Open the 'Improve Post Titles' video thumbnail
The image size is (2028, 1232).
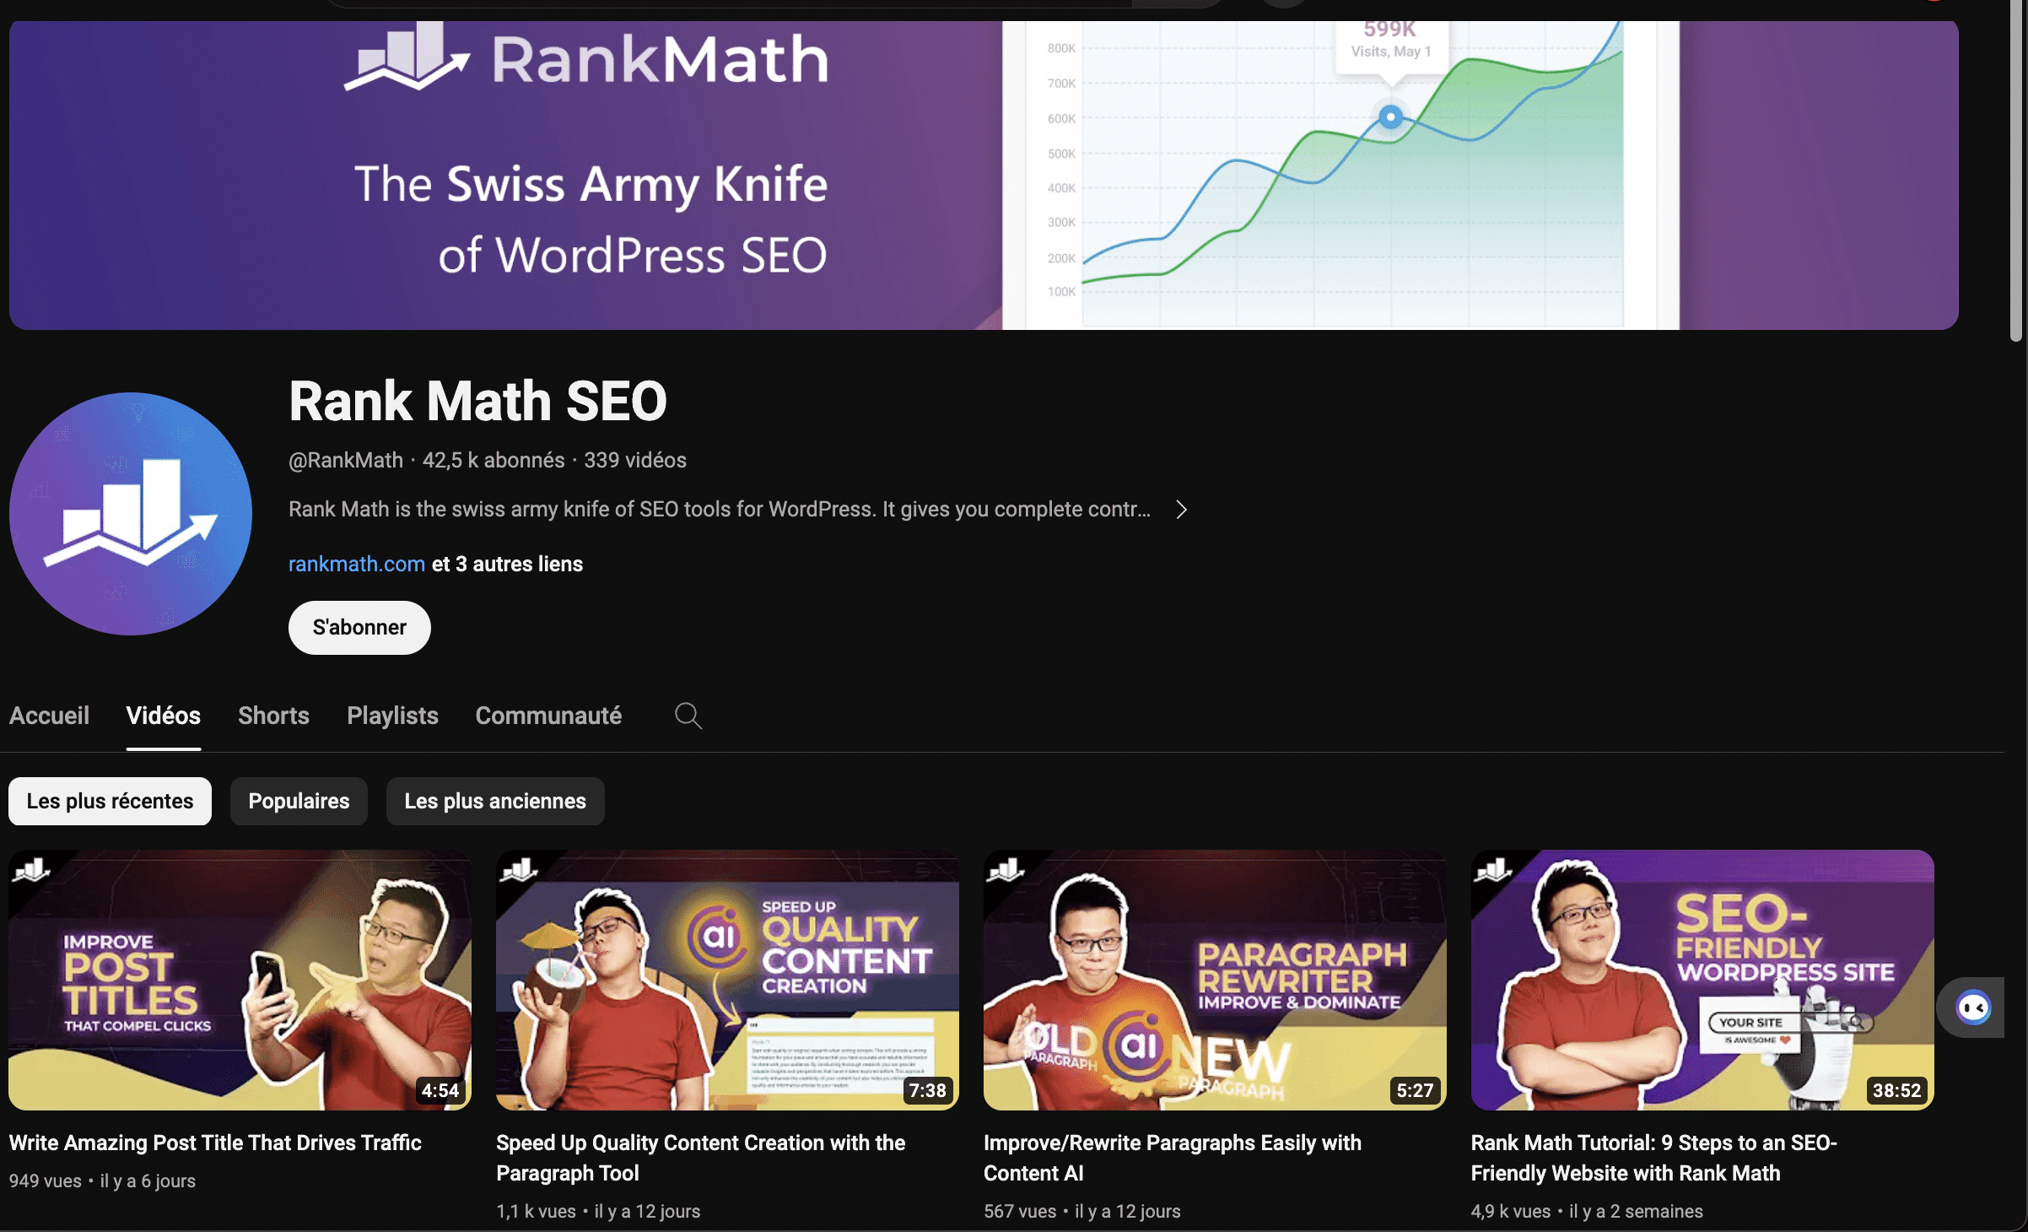[x=240, y=980]
